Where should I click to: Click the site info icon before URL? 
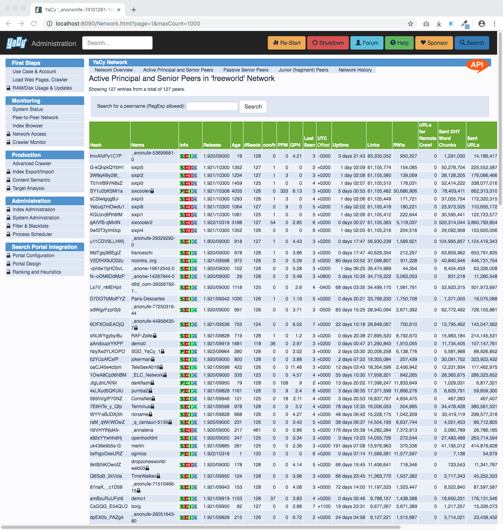click(50, 24)
